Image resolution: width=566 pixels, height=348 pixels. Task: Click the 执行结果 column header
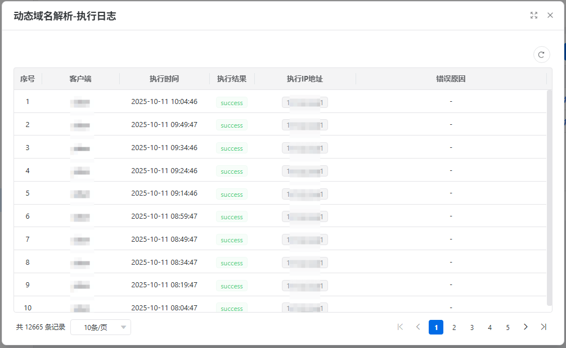(232, 79)
